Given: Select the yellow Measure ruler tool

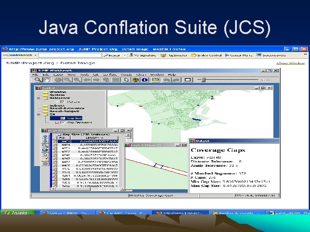Looking at the screenshot, I should tap(155, 80).
